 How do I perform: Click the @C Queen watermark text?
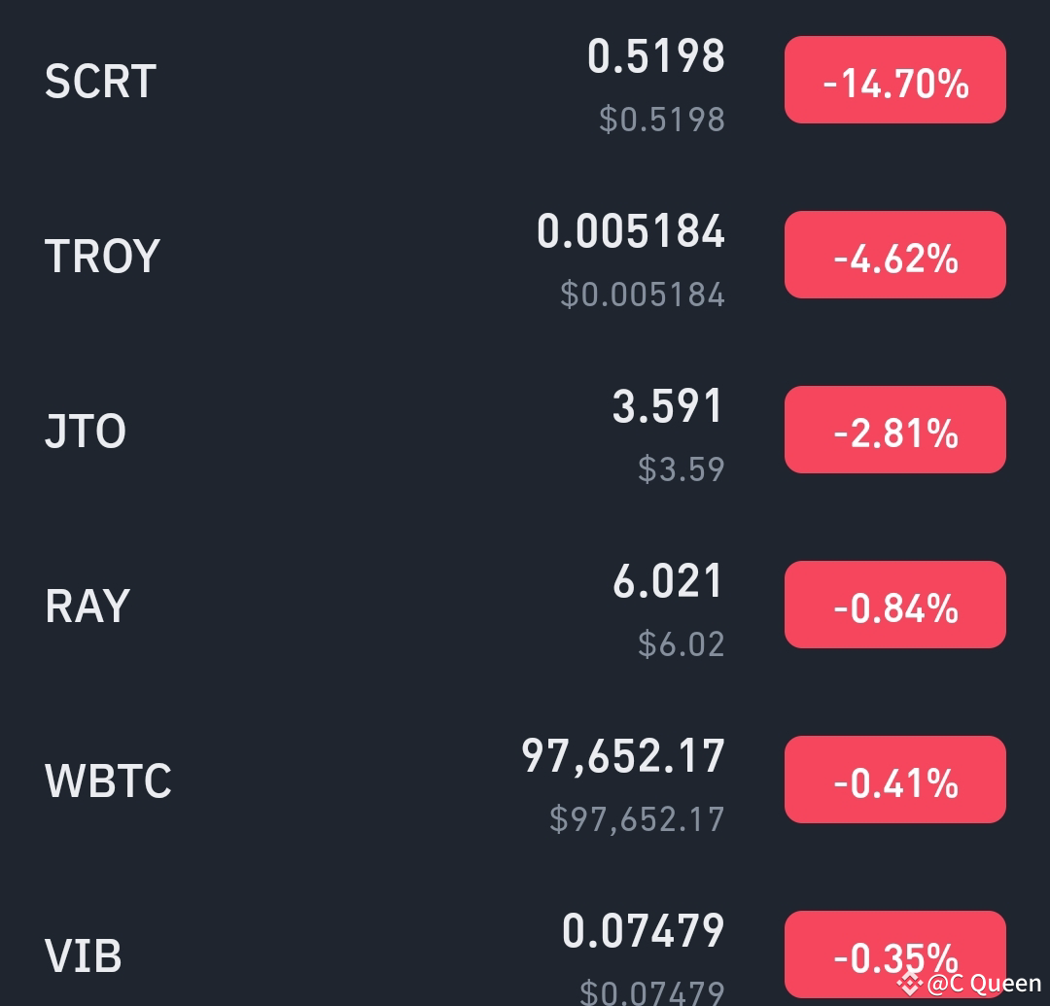pos(983,984)
